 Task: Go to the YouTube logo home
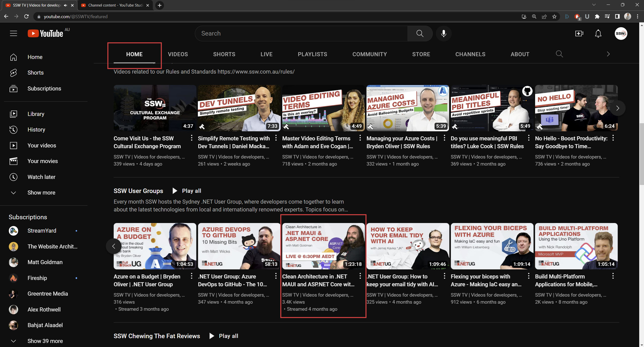[x=46, y=33]
